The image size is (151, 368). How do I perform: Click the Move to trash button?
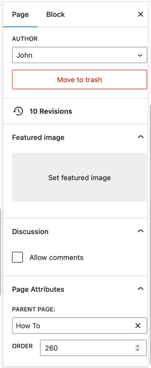[79, 79]
